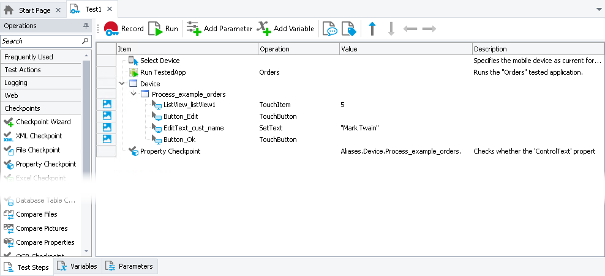Click Add Parameter in toolbar
This screenshot has height=276, width=605.
[219, 29]
